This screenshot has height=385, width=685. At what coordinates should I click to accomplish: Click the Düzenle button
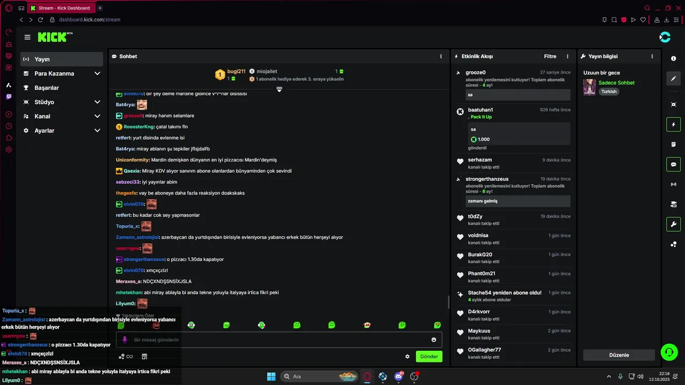(619, 355)
